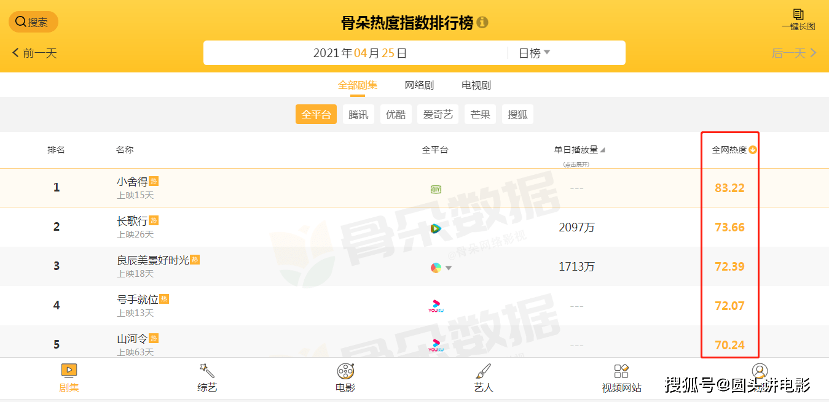Select the 爱奇艺 platform filter
The width and height of the screenshot is (829, 402).
(438, 114)
